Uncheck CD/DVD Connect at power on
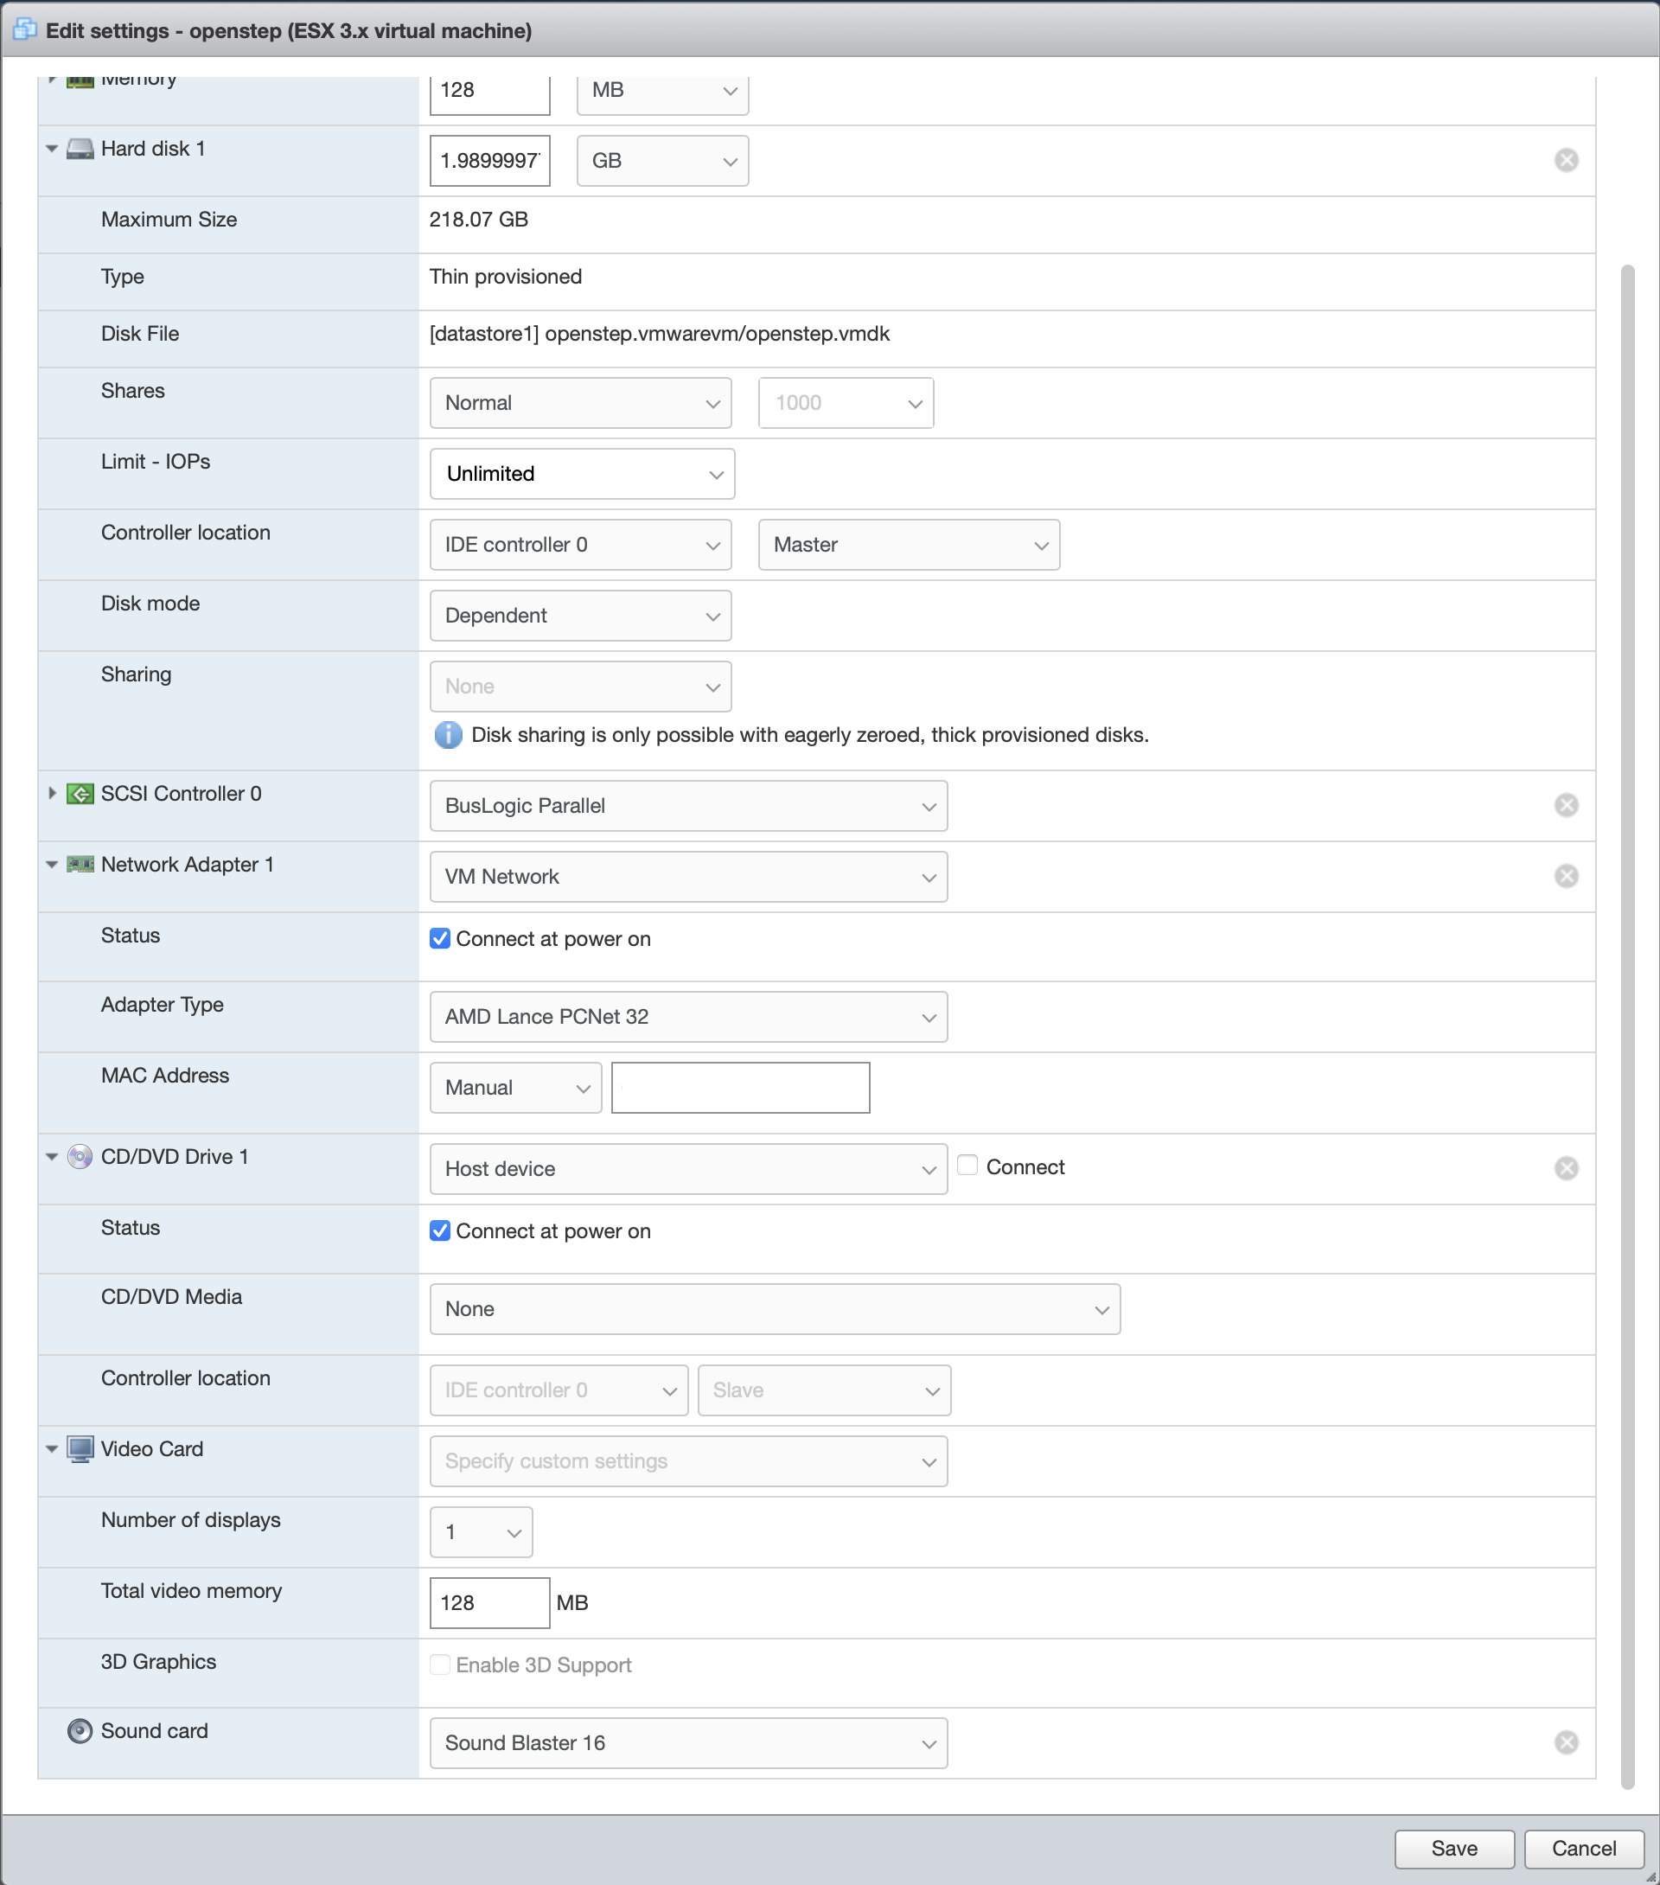Screen dimensions: 1660x1885 tap(440, 1231)
